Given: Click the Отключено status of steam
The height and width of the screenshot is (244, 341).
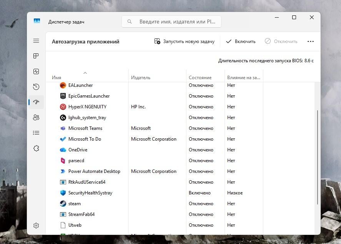Looking at the screenshot, I should click(201, 204).
